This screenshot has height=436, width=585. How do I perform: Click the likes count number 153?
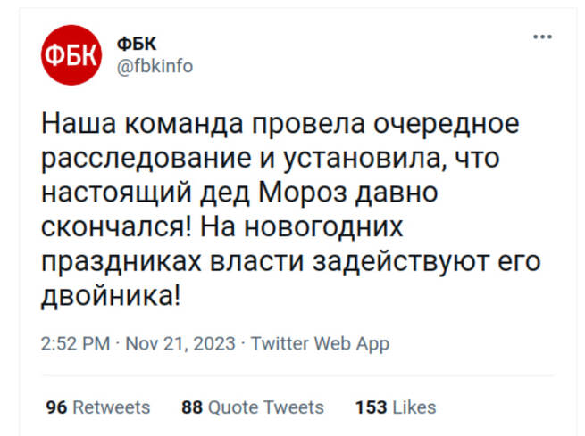(x=371, y=407)
